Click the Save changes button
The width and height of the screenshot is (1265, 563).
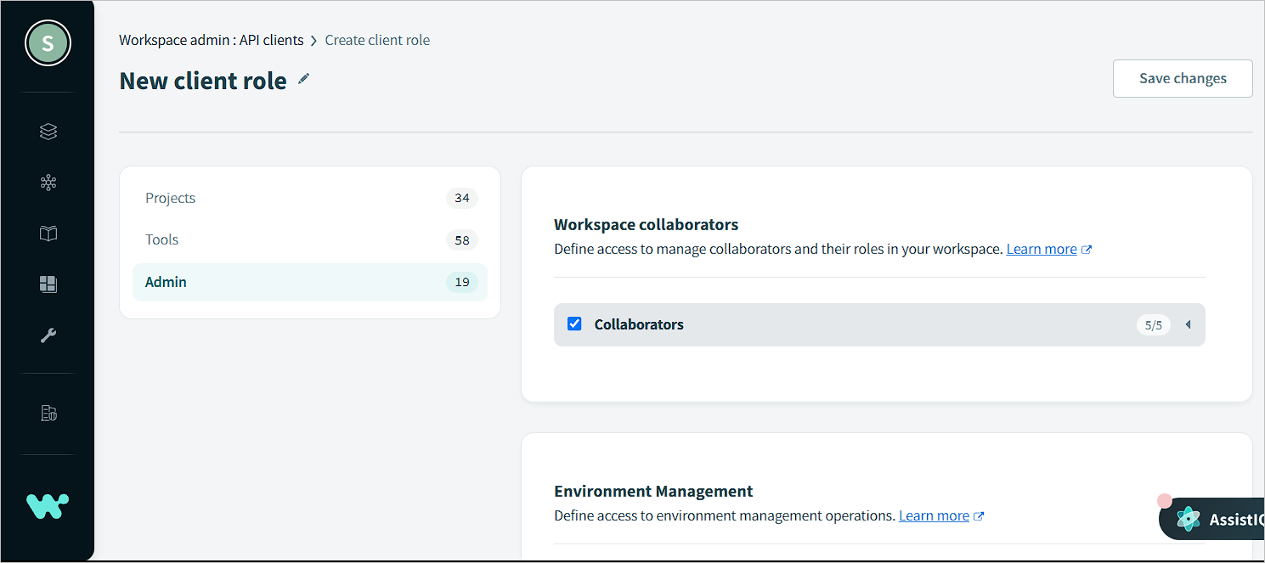coord(1183,78)
